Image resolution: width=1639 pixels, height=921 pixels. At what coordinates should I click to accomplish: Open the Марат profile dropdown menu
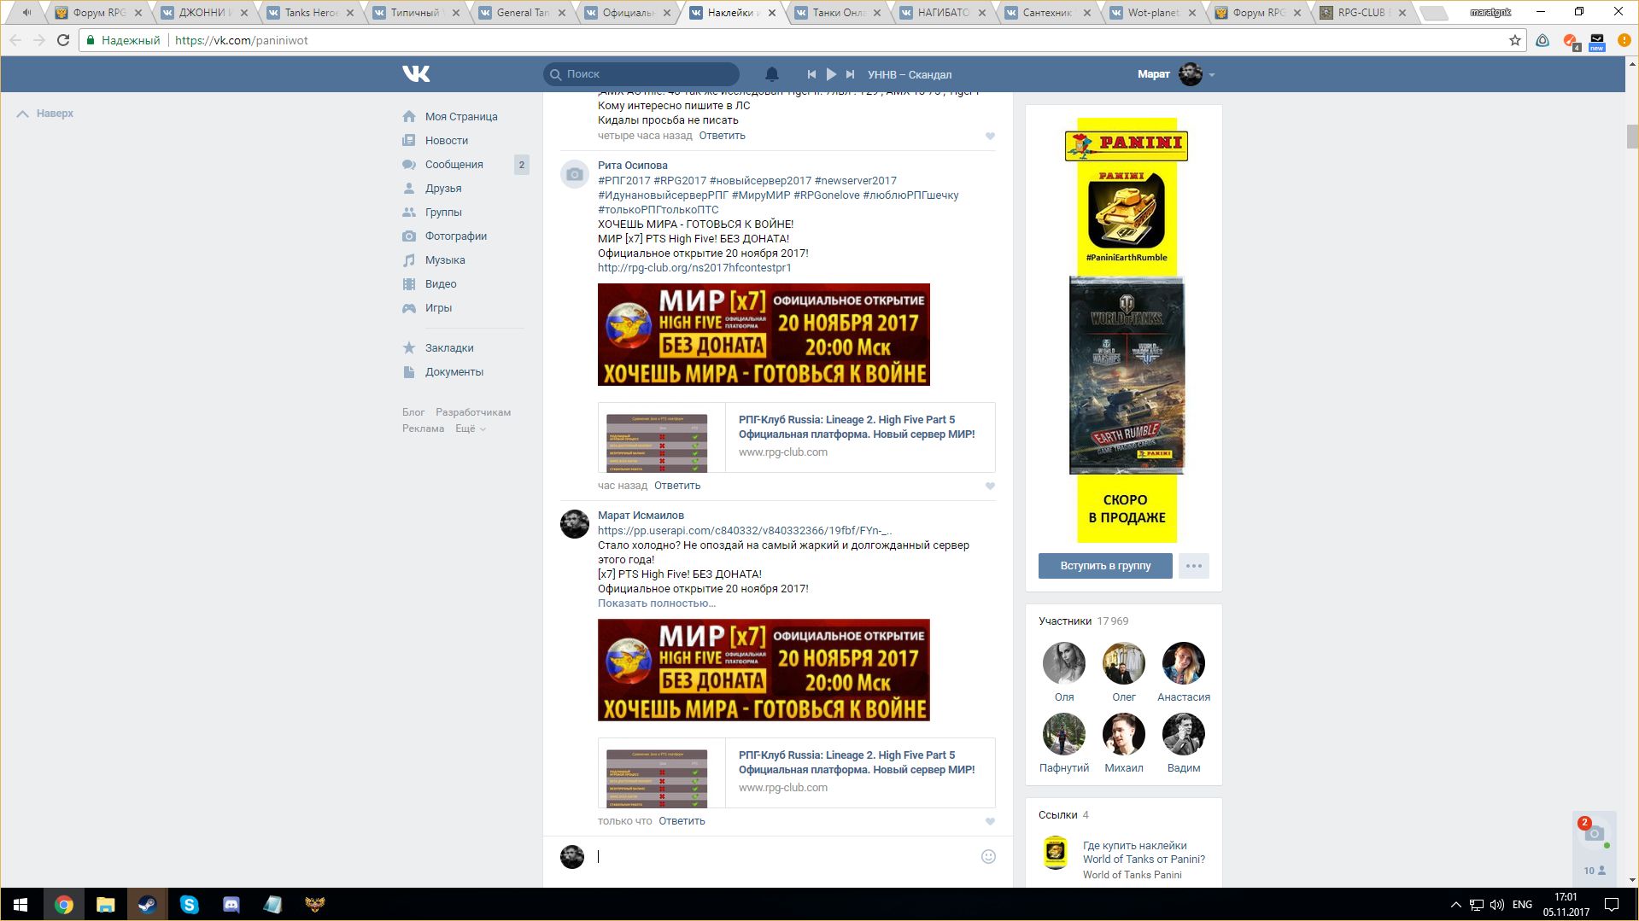1176,74
